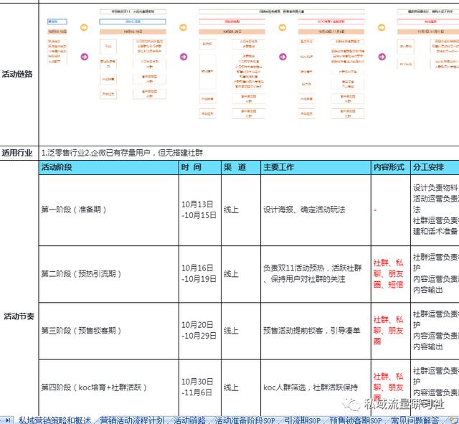
Task: Click yellow arrow leading into 10月16-19日 stage
Action: [84, 27]
